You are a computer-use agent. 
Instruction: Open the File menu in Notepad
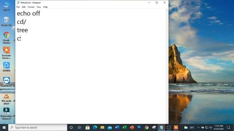coord(18,7)
